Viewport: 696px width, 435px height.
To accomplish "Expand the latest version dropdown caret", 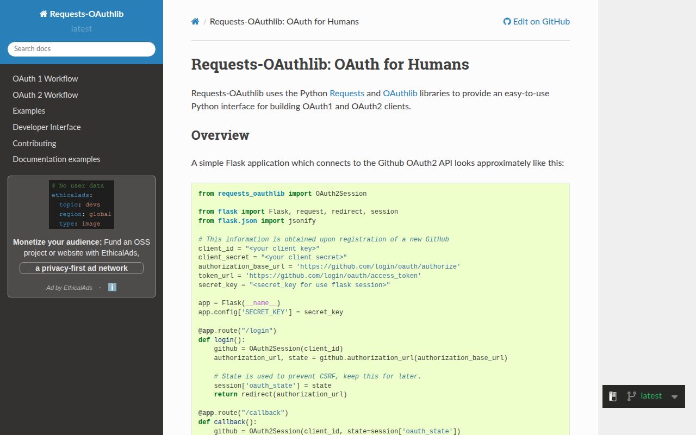I will (675, 397).
